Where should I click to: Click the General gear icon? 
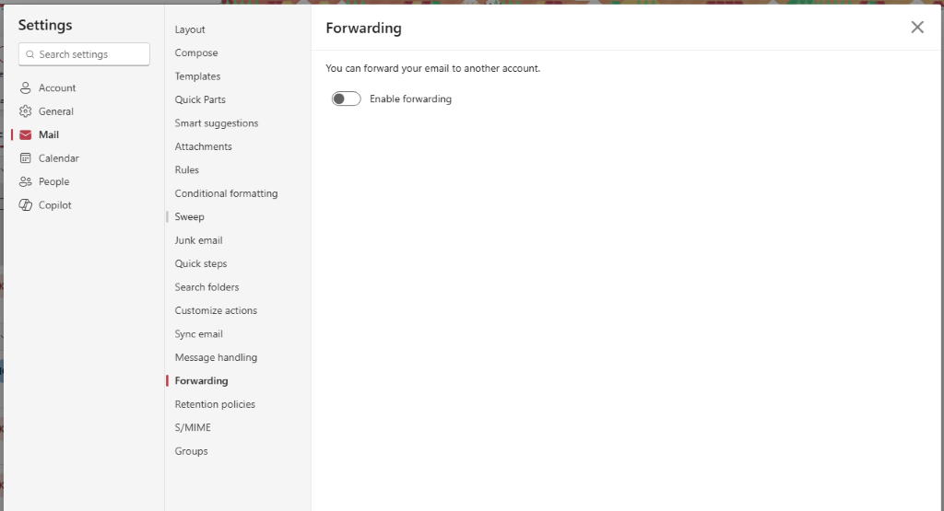tap(25, 111)
